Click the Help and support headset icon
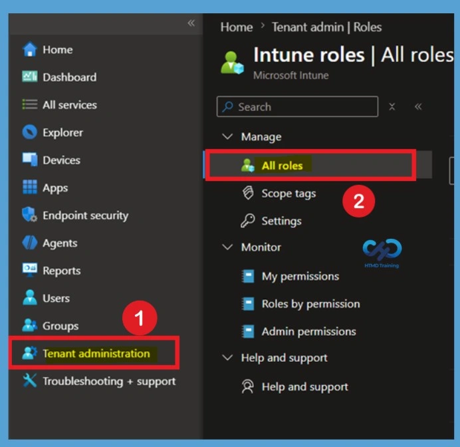Screen dimensions: 460x447 [247, 386]
